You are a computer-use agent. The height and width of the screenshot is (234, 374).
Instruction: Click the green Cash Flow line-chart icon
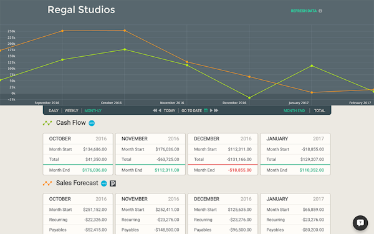point(47,123)
